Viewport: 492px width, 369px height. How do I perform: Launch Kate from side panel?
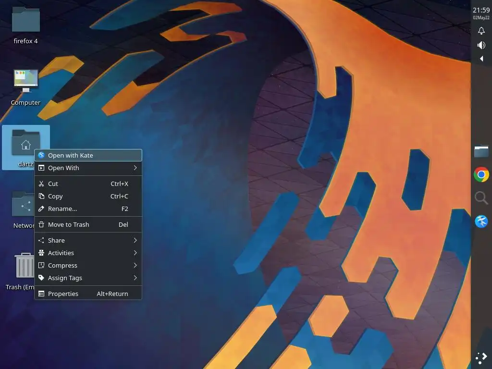click(481, 221)
